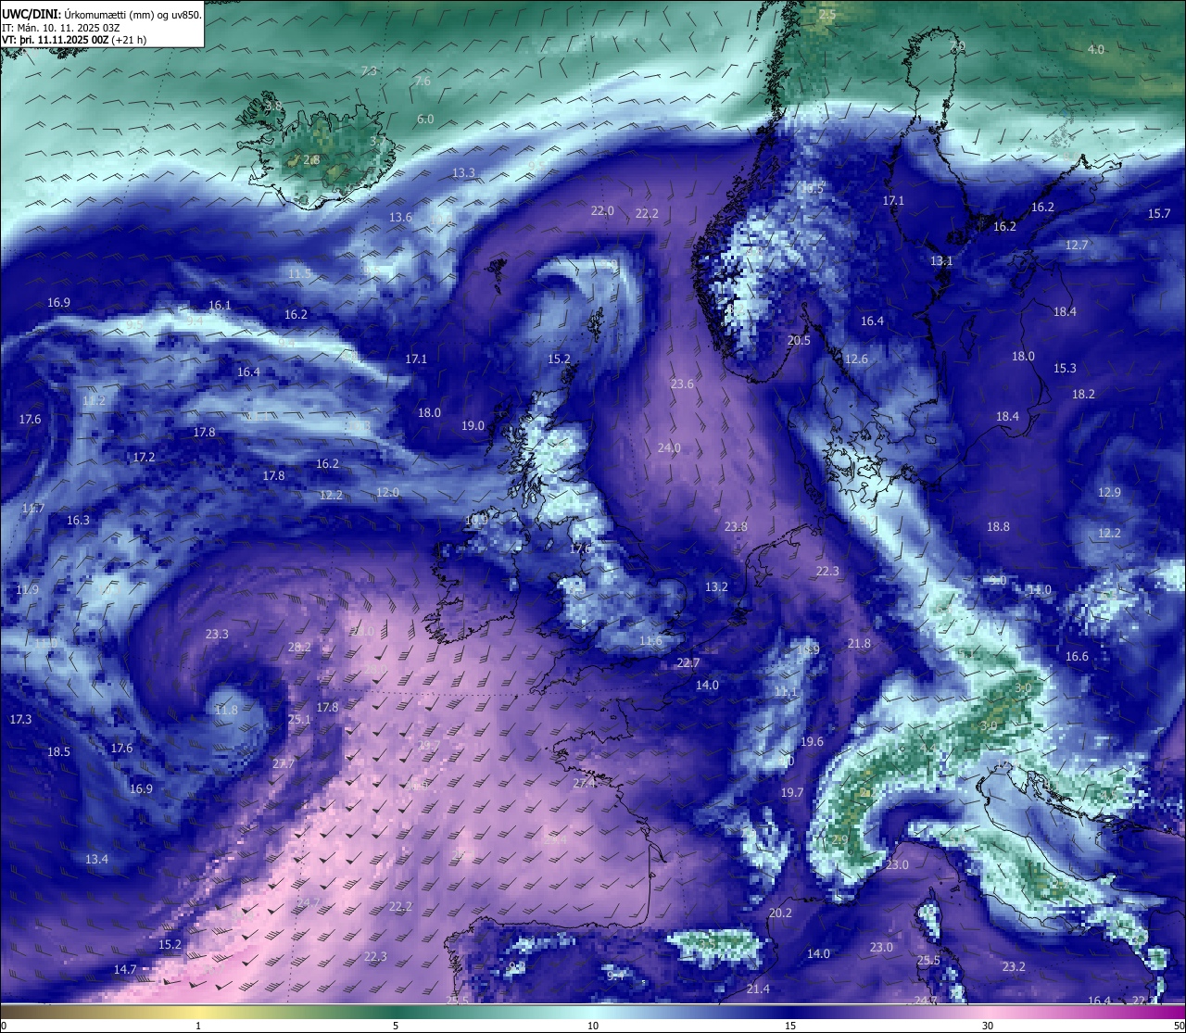
Task: Click the 13.6 value label
Action: point(400,217)
